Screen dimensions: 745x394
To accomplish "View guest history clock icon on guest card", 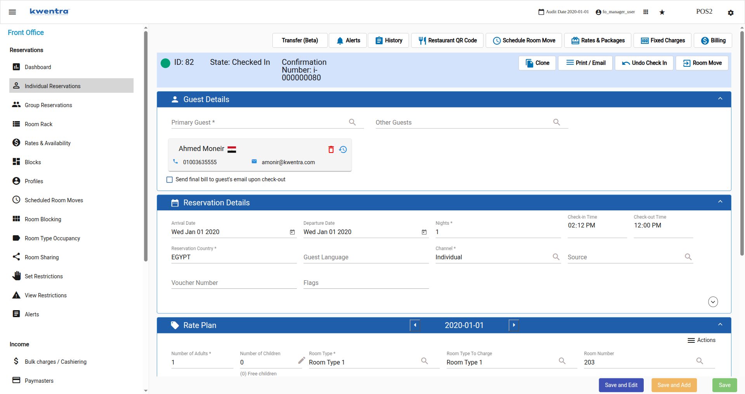I will click(343, 149).
